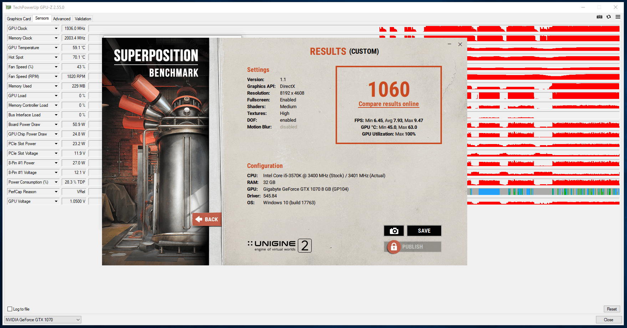Click the Reset button in GPU-Z
The height and width of the screenshot is (328, 627).
point(612,309)
